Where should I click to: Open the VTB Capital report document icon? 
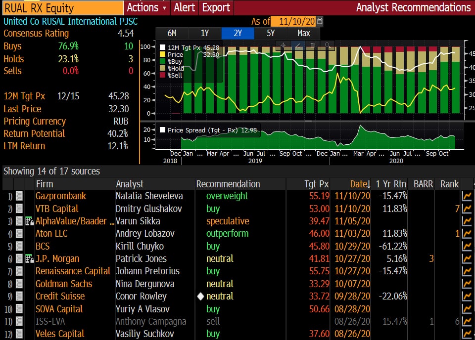click(x=19, y=209)
